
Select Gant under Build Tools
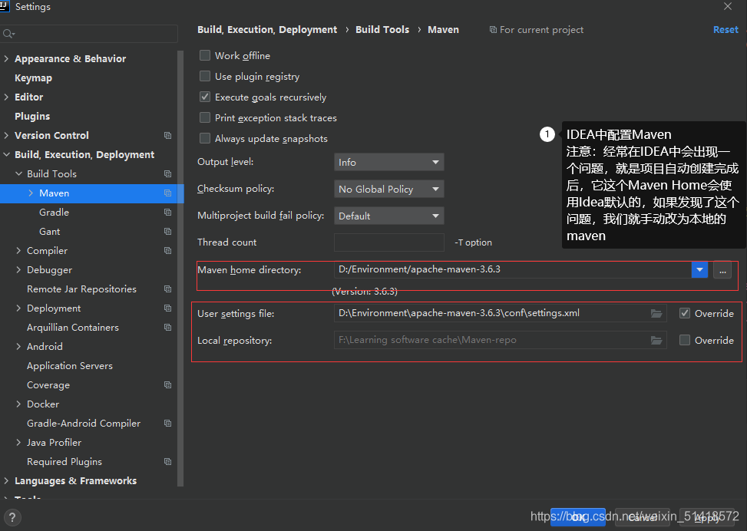[50, 232]
